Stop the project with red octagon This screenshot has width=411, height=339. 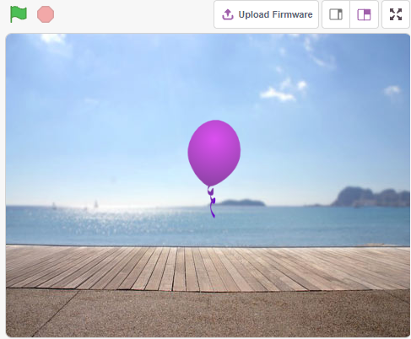[x=46, y=14]
